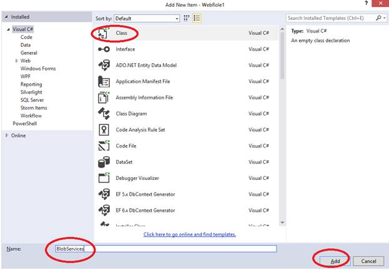389x270 pixels.
Task: Select the Interface template icon
Action: (104, 49)
